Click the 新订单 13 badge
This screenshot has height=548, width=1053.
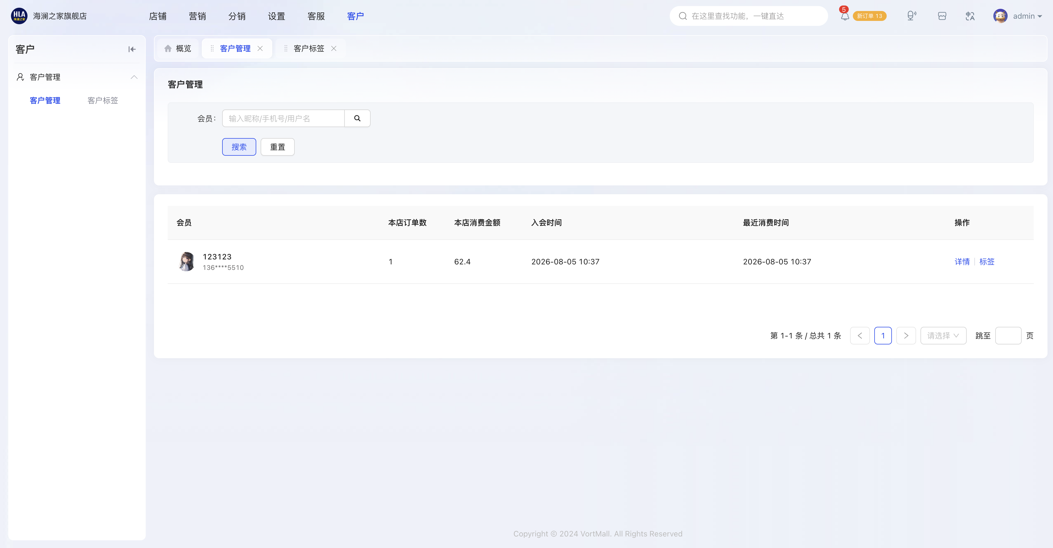coord(869,16)
